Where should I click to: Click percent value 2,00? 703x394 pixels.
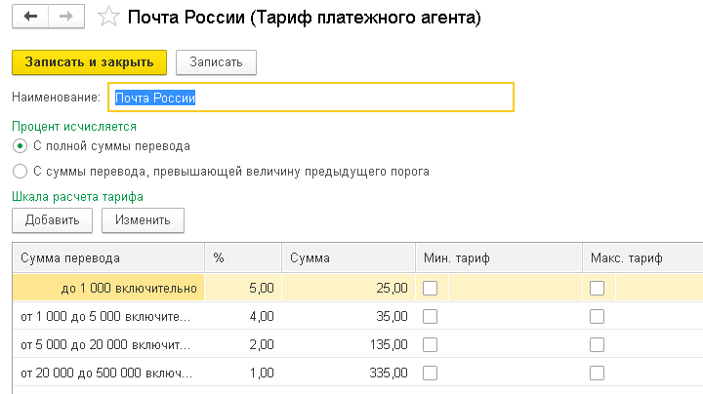click(x=262, y=345)
